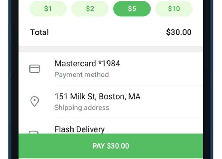Click the "Payment method" subtitle
Image resolution: width=222 pixels, height=159 pixels.
click(82, 75)
